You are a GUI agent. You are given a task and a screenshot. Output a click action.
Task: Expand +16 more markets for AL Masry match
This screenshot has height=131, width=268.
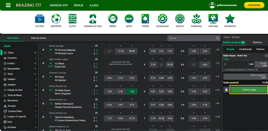click(x=217, y=63)
